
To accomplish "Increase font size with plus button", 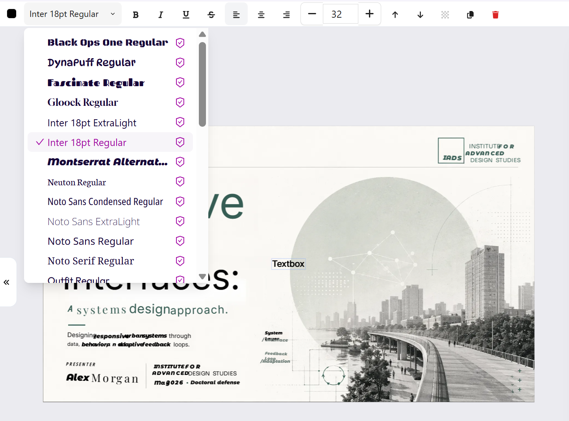I will click(369, 14).
